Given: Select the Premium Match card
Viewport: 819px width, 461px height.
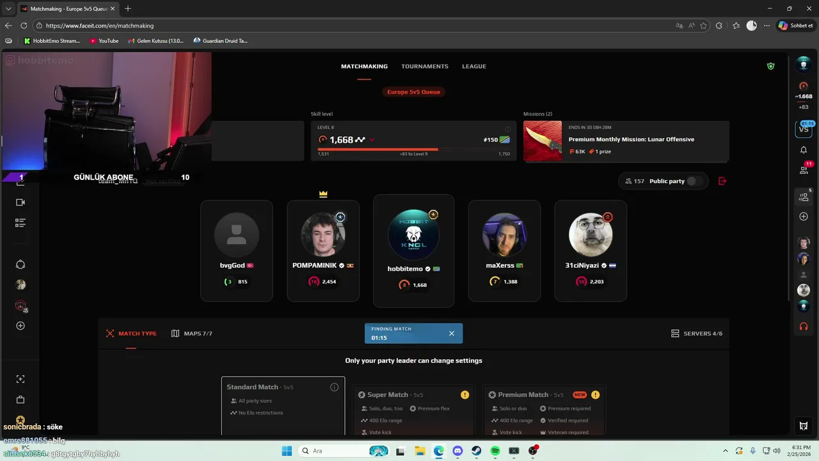Looking at the screenshot, I should 545,410.
